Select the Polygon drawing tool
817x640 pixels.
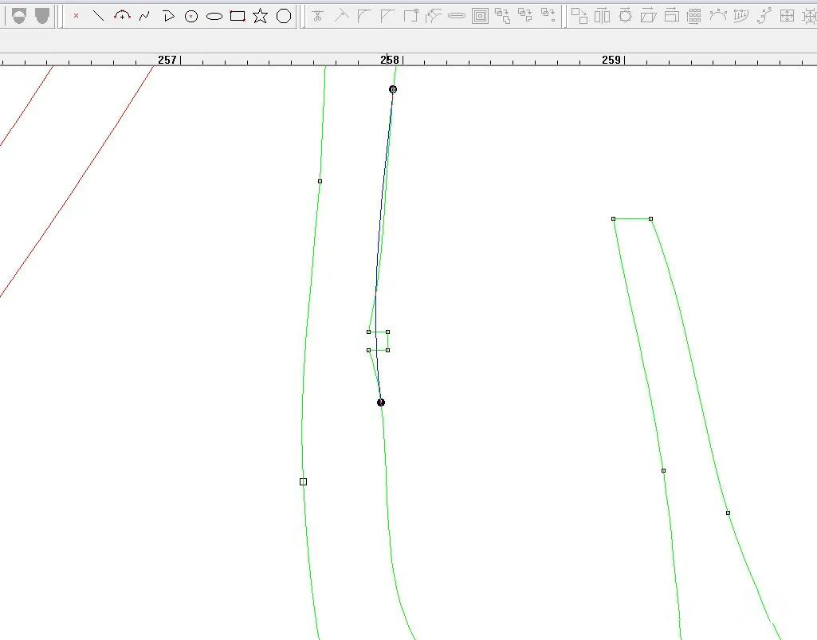pyautogui.click(x=284, y=16)
